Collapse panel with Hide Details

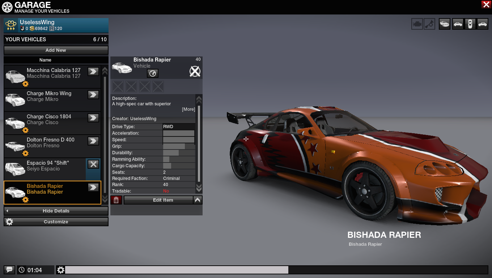click(56, 211)
